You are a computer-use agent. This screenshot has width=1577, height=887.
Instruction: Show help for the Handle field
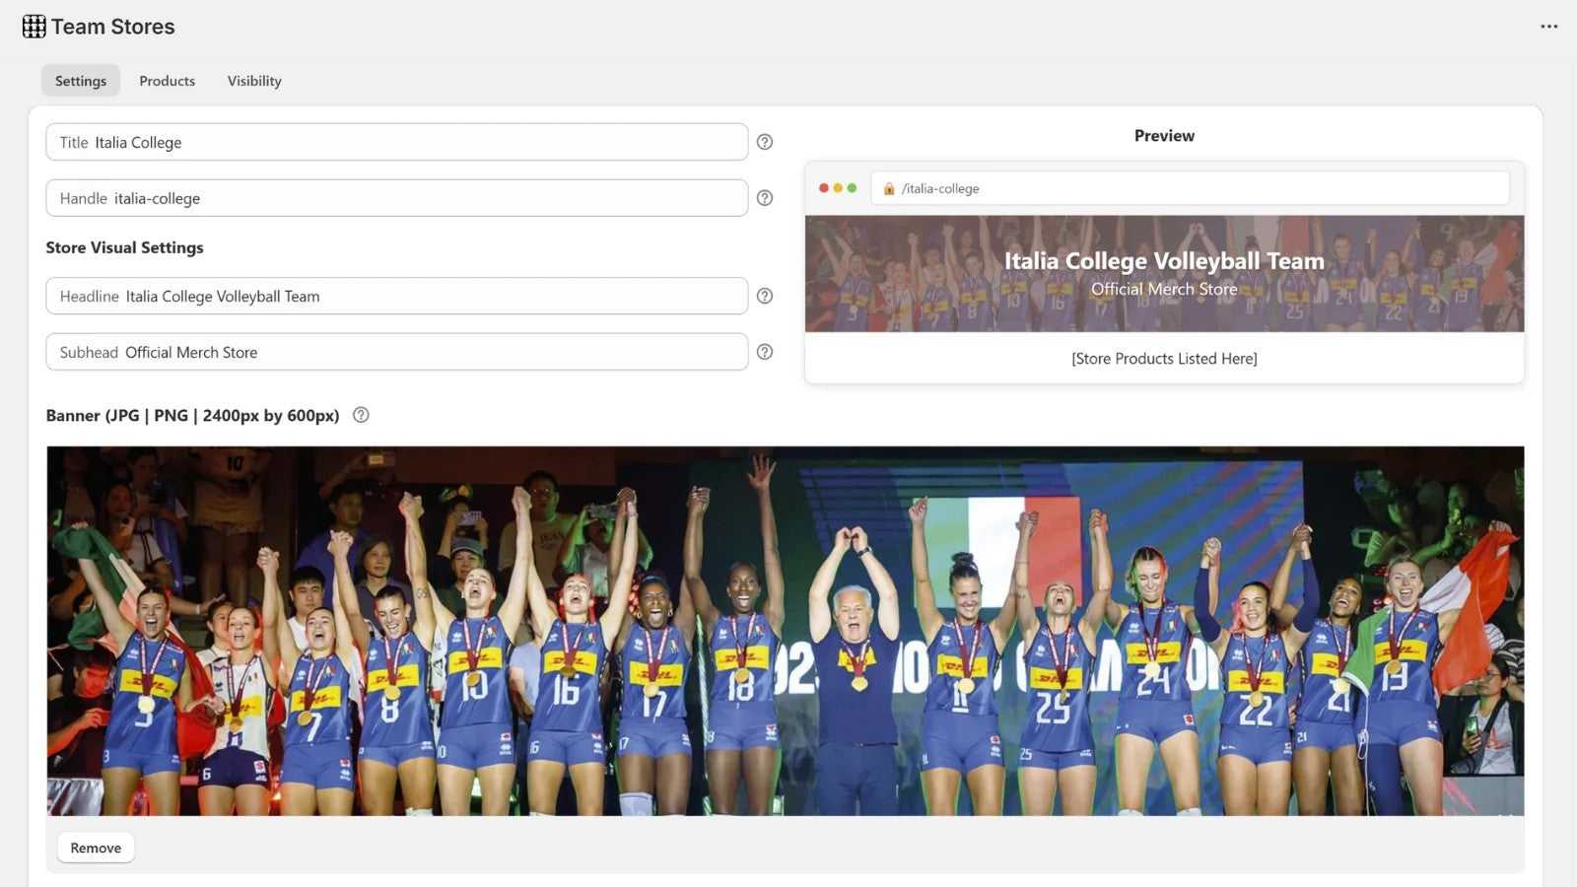pos(765,198)
